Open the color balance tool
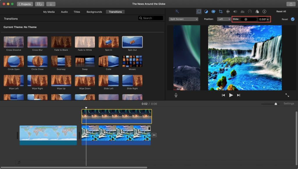The width and height of the screenshot is (298, 169). point(206,12)
